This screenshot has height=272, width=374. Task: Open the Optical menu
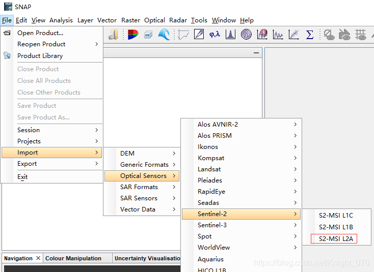154,20
